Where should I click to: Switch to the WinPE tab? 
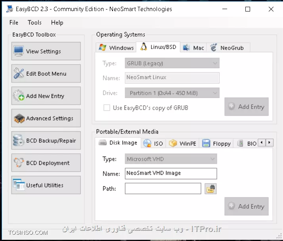[182, 143]
